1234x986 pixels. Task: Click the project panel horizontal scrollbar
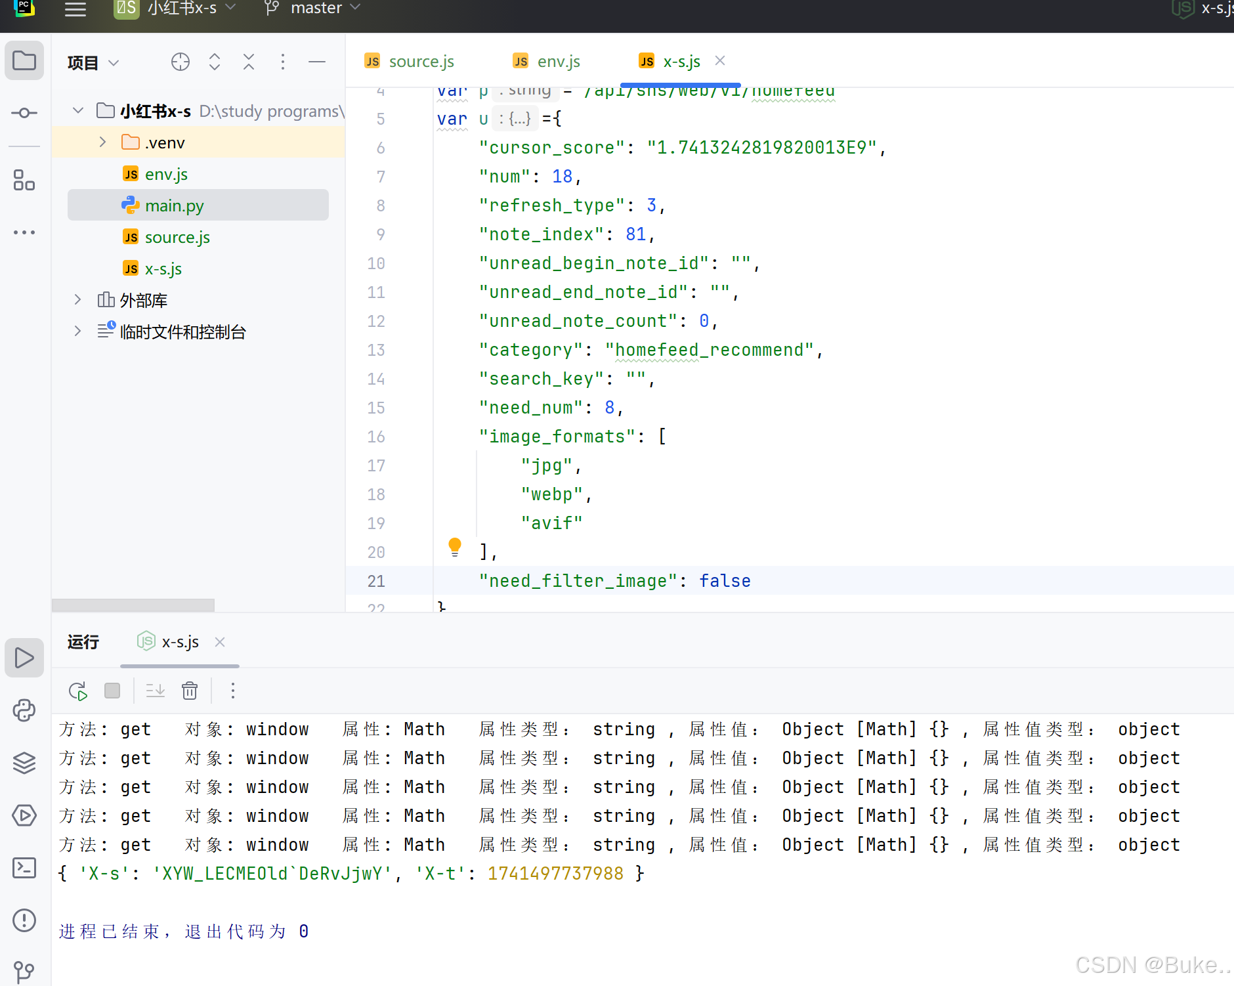pyautogui.click(x=133, y=605)
